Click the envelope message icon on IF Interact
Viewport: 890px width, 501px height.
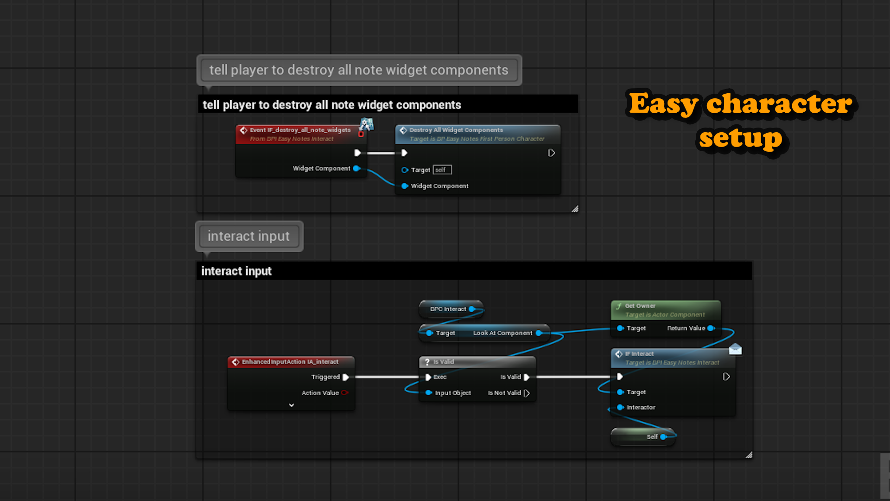735,349
